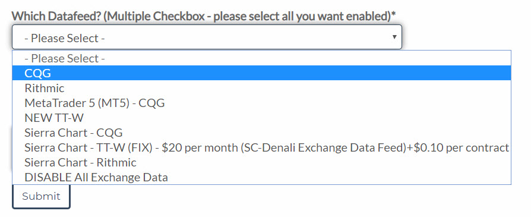Select the NEW TT-W option

[261, 118]
